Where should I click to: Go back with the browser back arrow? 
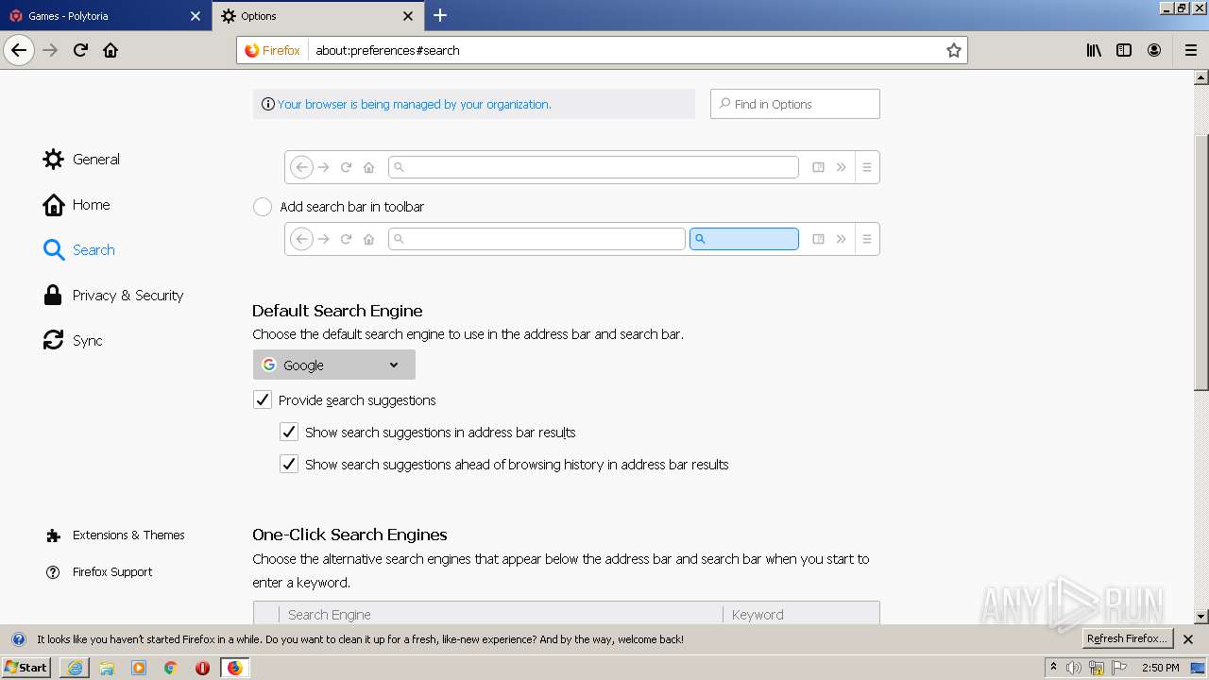click(x=19, y=50)
